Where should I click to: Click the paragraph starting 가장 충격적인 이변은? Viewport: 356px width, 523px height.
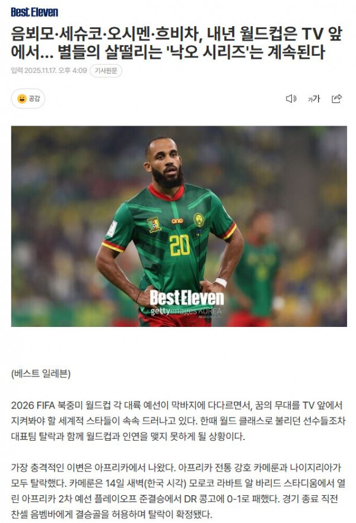[178, 490]
